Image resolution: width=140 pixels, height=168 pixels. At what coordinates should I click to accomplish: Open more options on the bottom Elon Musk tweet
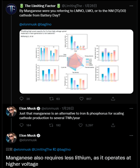point(131,136)
